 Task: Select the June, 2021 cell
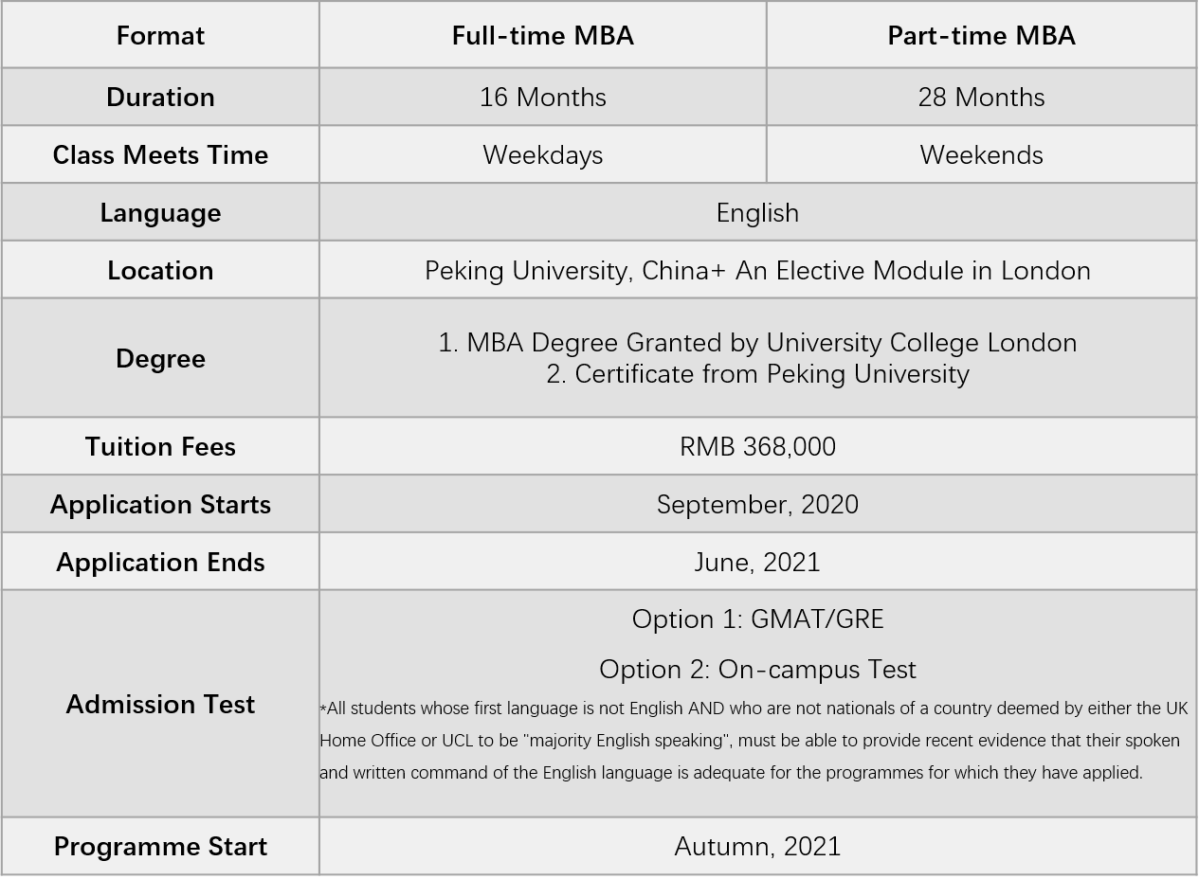coord(757,563)
